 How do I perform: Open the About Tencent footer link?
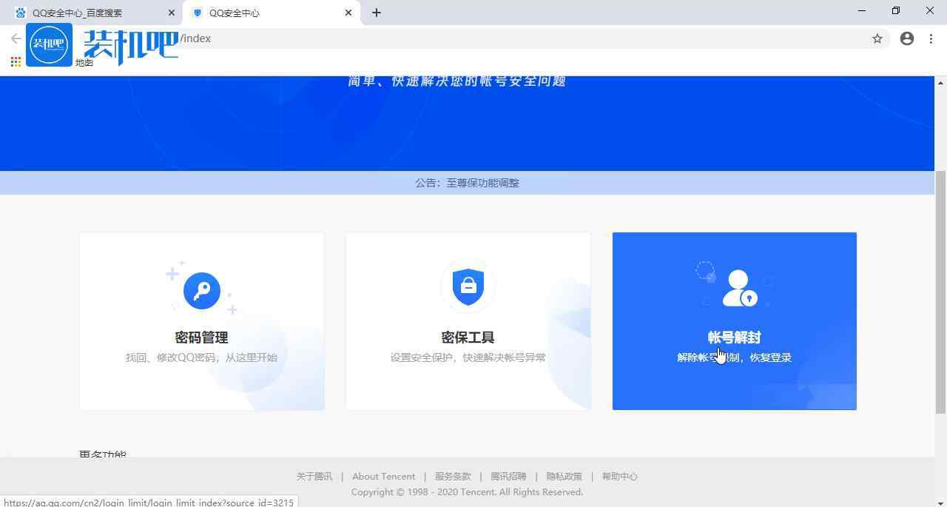coord(383,477)
